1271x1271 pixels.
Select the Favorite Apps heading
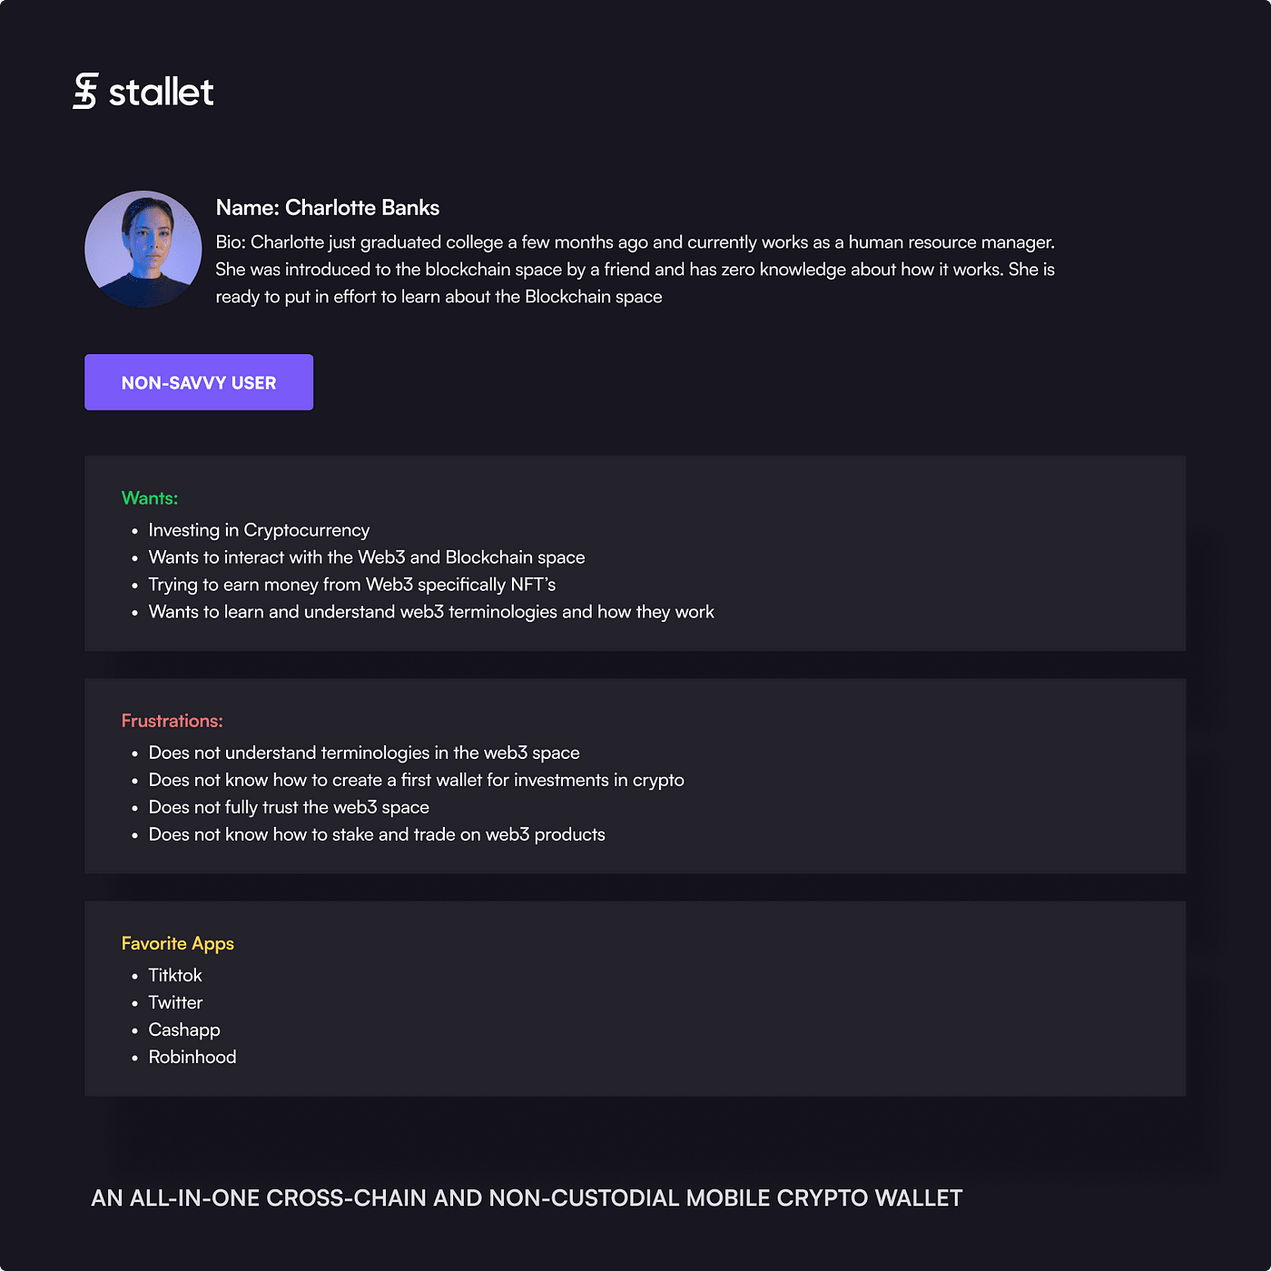pyautogui.click(x=178, y=943)
